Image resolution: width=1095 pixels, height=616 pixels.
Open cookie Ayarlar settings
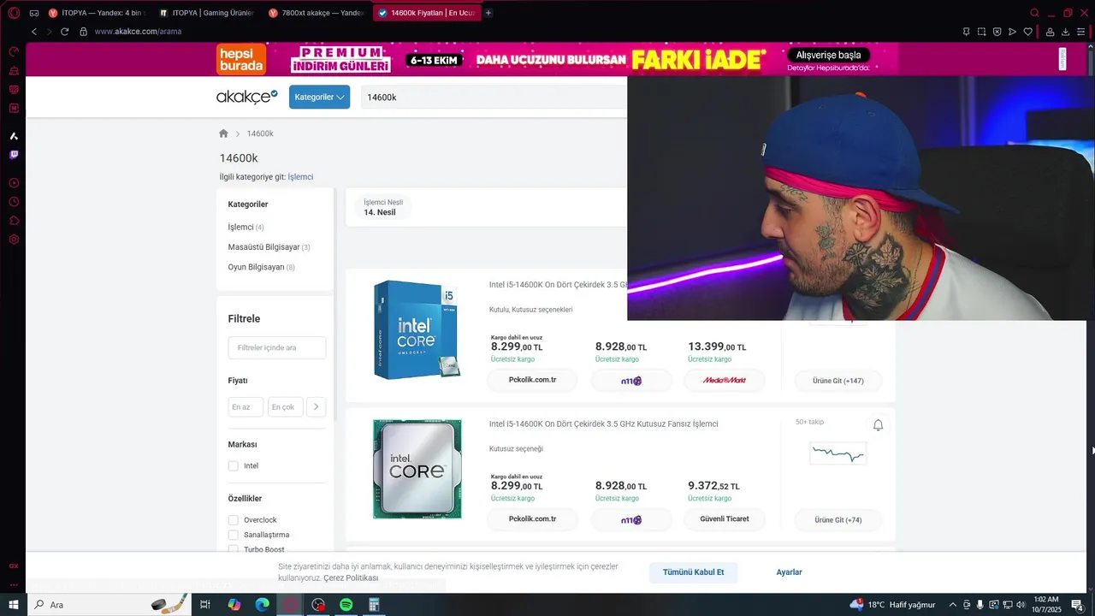pos(789,572)
